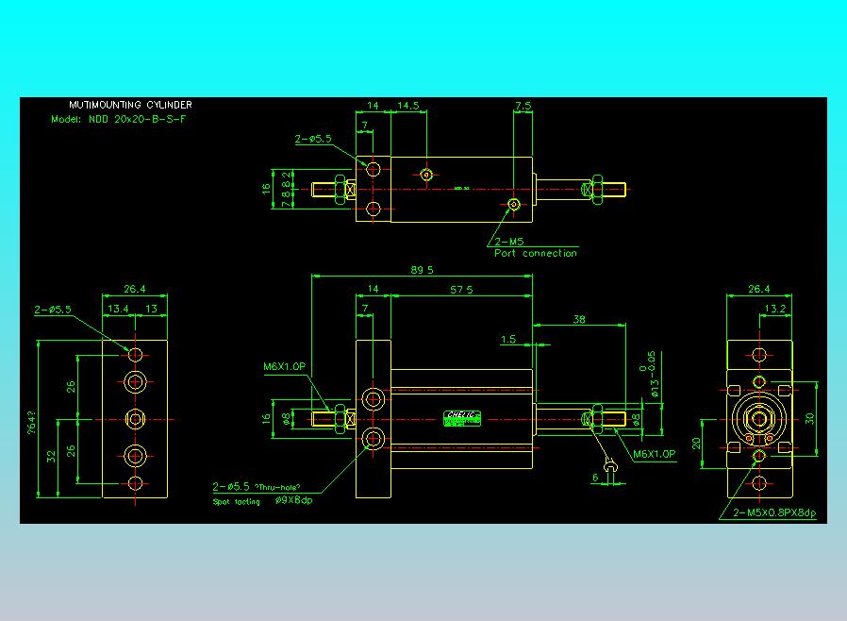847x621 pixels.
Task: Click the "89.5" overall length dimension
Action: click(422, 270)
